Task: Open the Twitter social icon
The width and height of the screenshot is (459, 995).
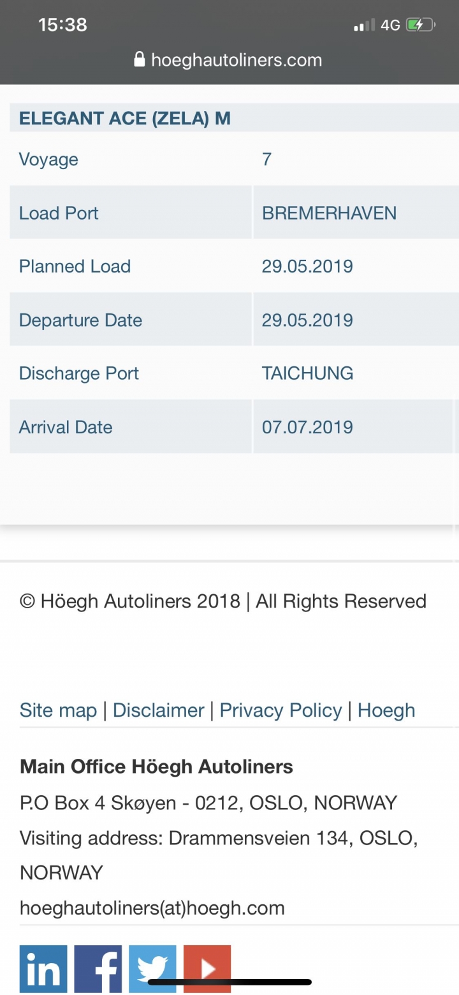Action: (152, 969)
